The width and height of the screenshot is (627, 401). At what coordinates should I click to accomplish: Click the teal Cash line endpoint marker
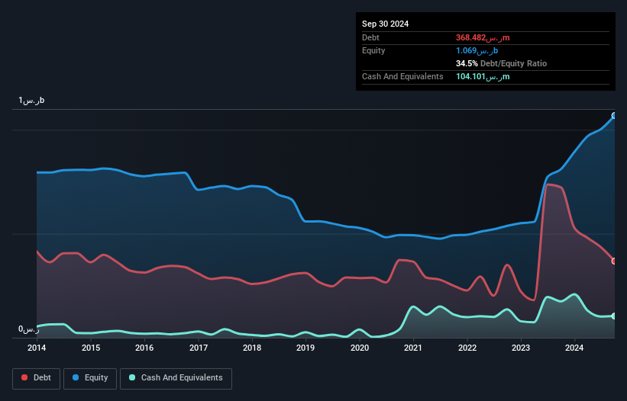tap(614, 316)
